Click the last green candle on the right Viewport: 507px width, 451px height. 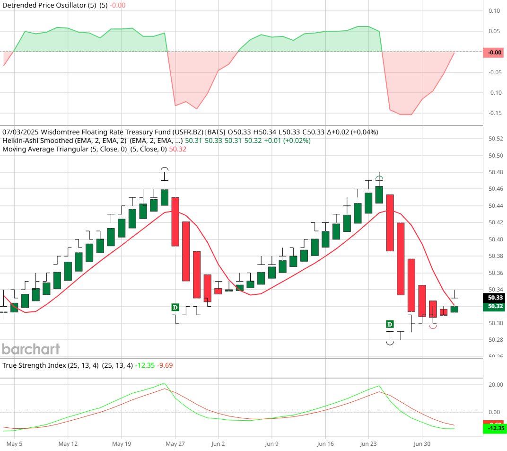click(455, 310)
